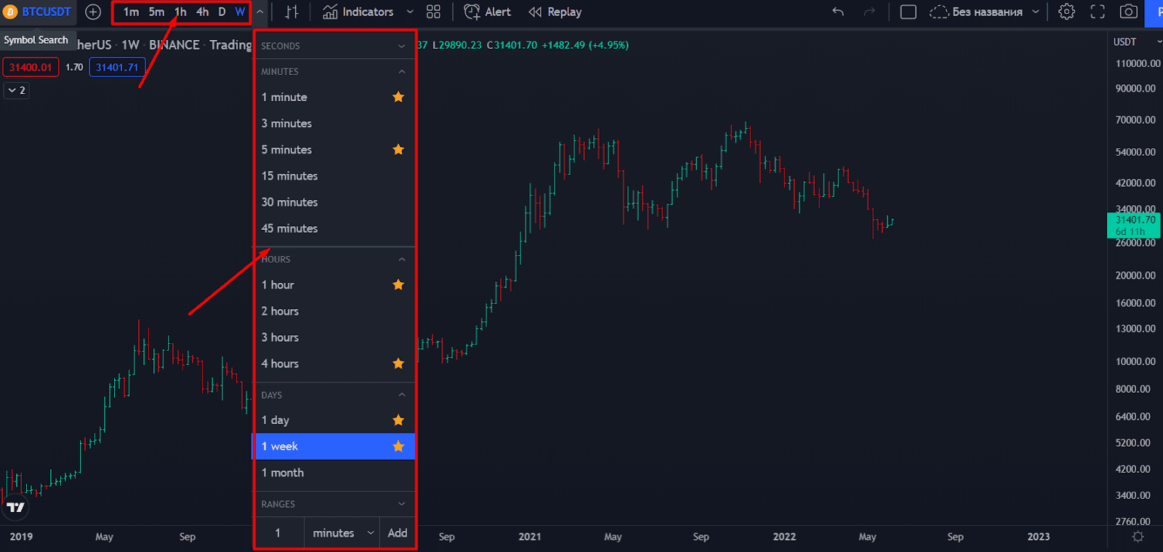Choose the 3 hours interval
Screen dimensions: 1163x552
pyautogui.click(x=334, y=337)
